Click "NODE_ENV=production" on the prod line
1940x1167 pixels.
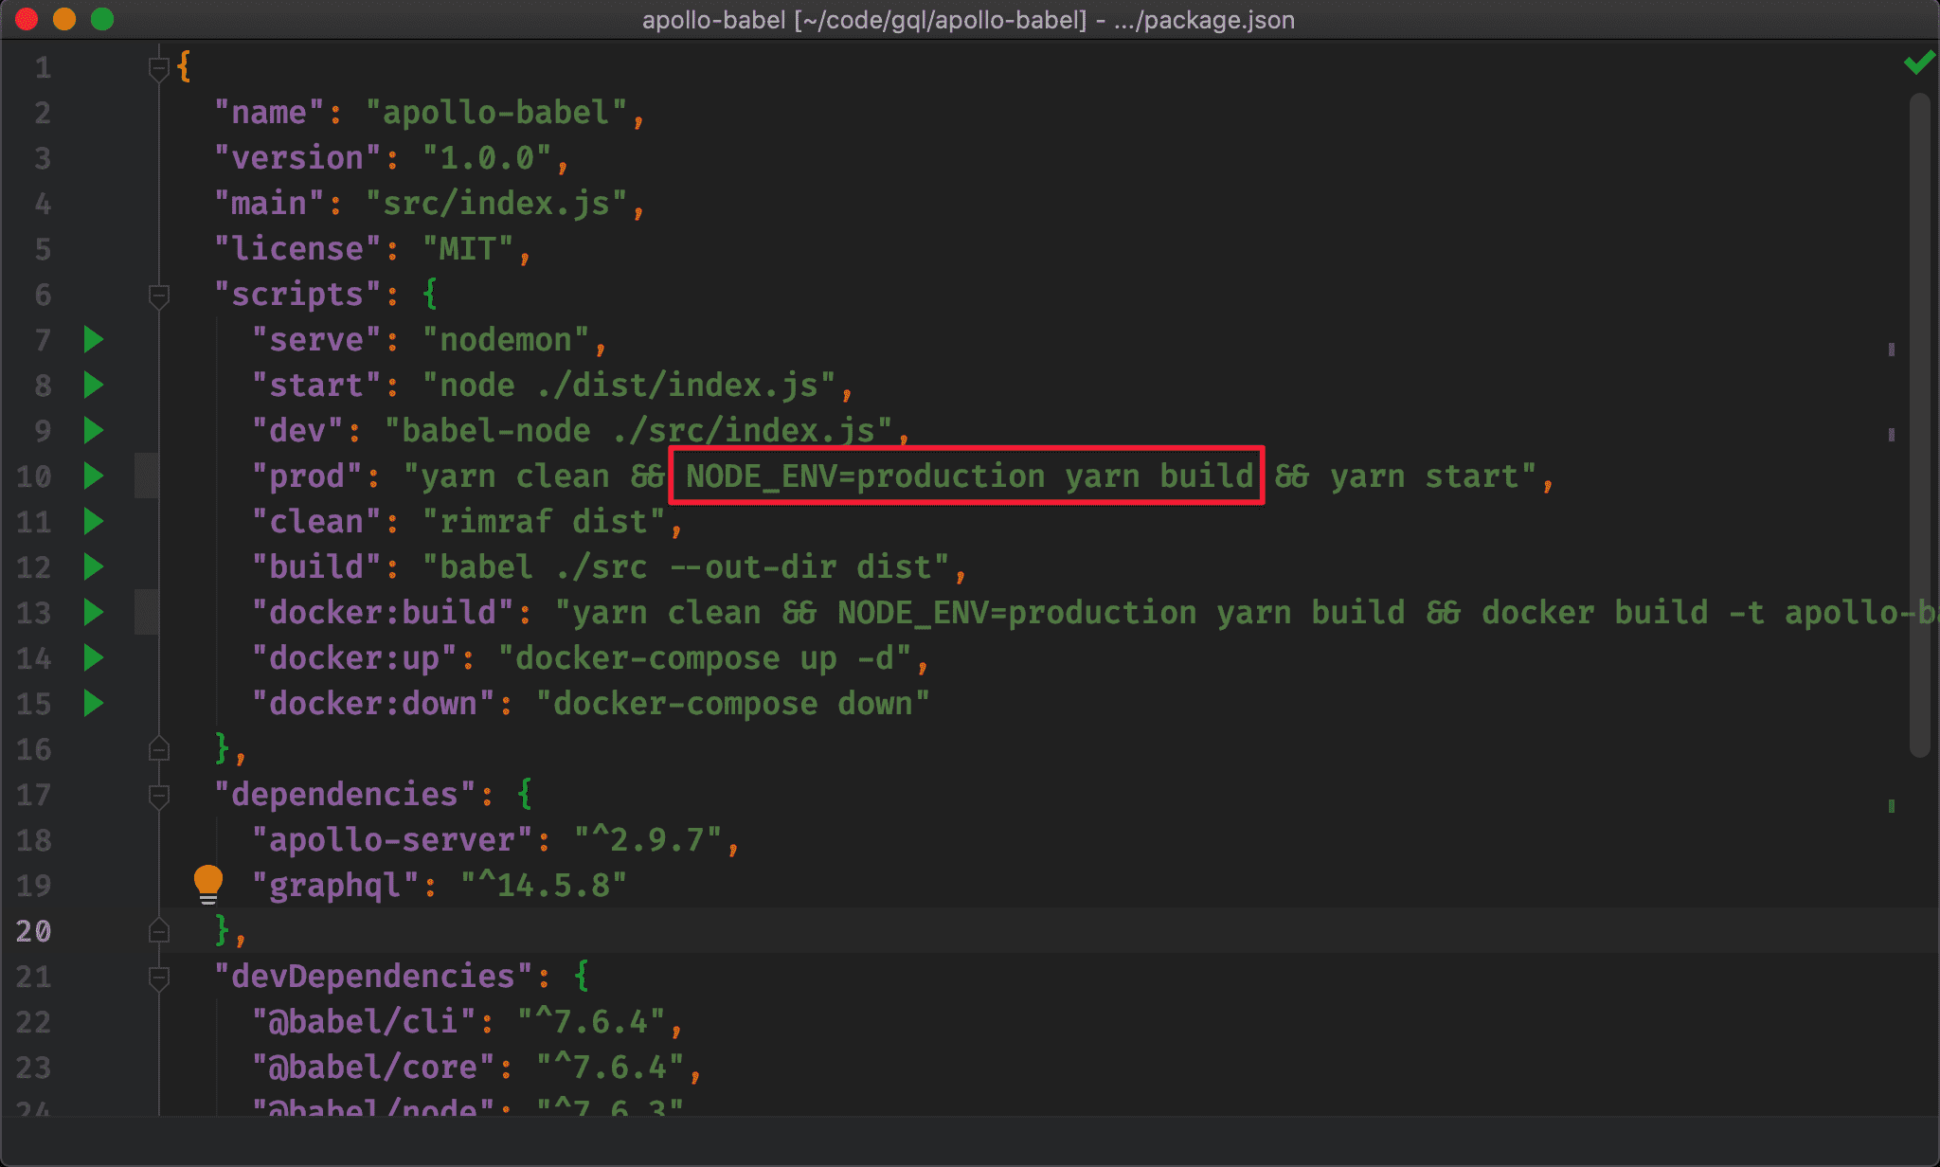point(866,476)
